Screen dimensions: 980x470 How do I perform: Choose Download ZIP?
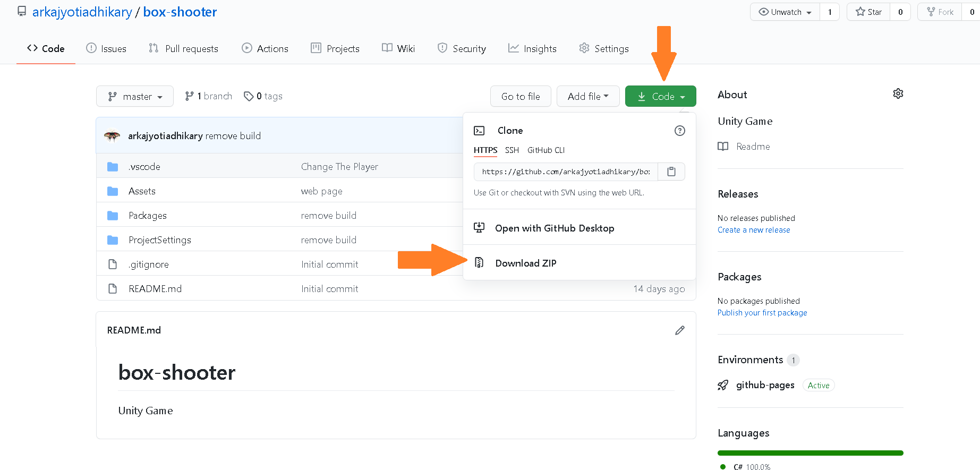[526, 263]
